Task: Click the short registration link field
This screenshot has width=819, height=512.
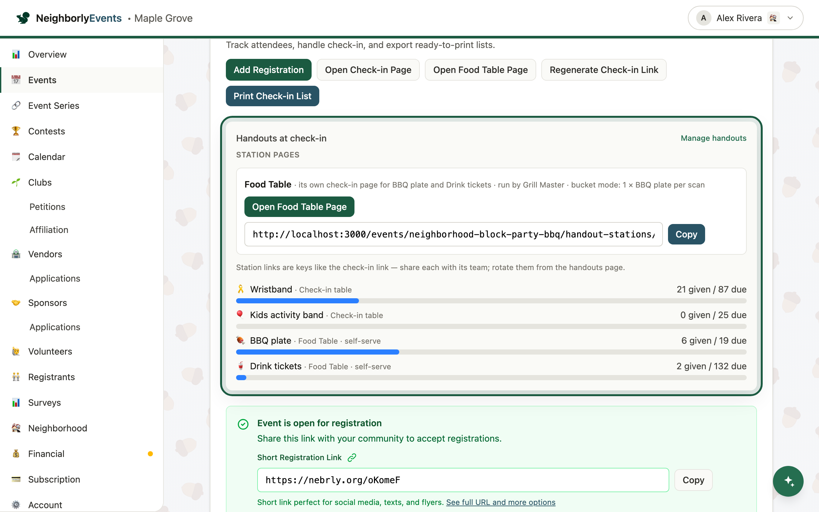Action: (463, 480)
